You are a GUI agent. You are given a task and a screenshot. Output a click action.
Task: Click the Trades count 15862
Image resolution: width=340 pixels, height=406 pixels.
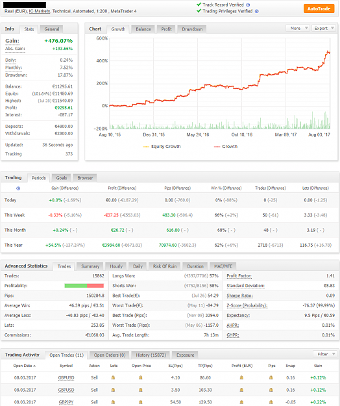(98, 276)
